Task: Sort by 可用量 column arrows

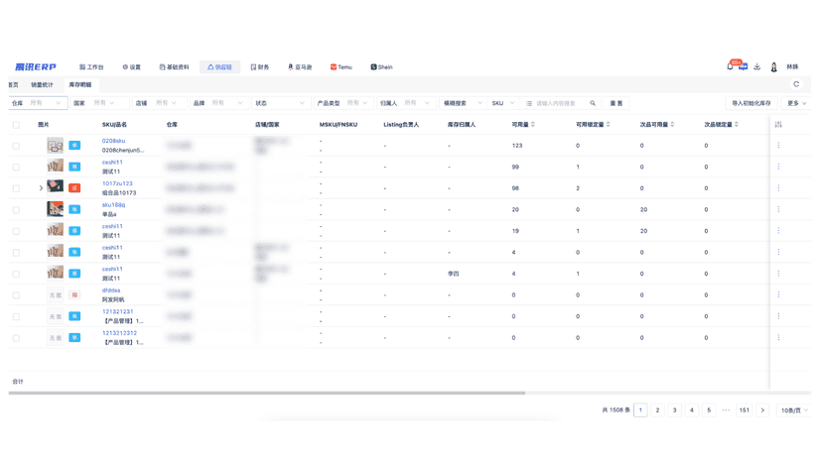Action: 533,125
